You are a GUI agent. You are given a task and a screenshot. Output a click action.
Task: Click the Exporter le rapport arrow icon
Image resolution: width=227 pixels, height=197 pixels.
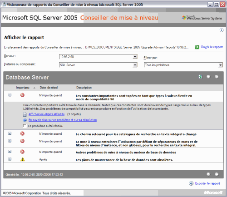tap(191, 183)
